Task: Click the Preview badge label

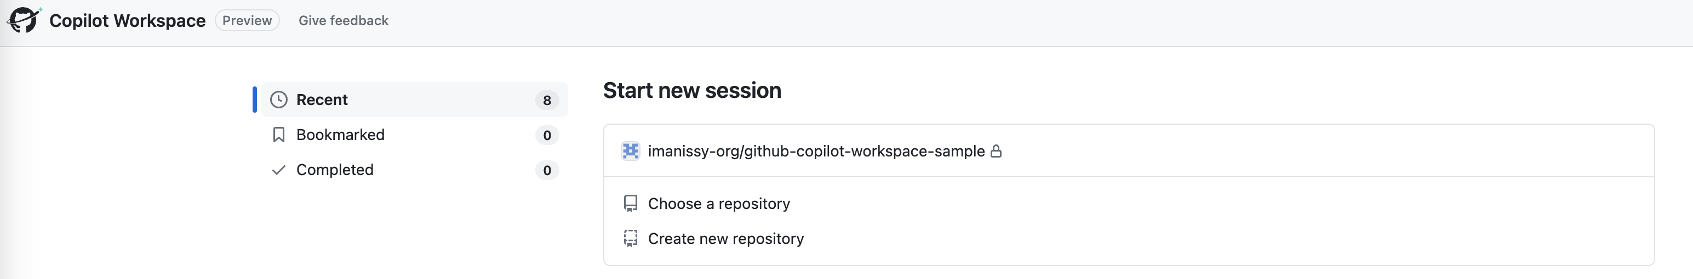Action: [247, 20]
